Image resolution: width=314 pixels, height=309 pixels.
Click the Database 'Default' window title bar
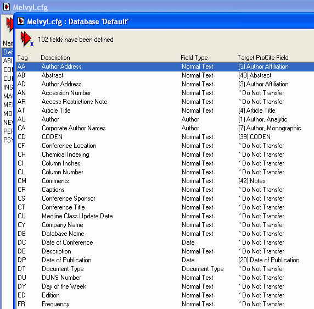point(164,21)
